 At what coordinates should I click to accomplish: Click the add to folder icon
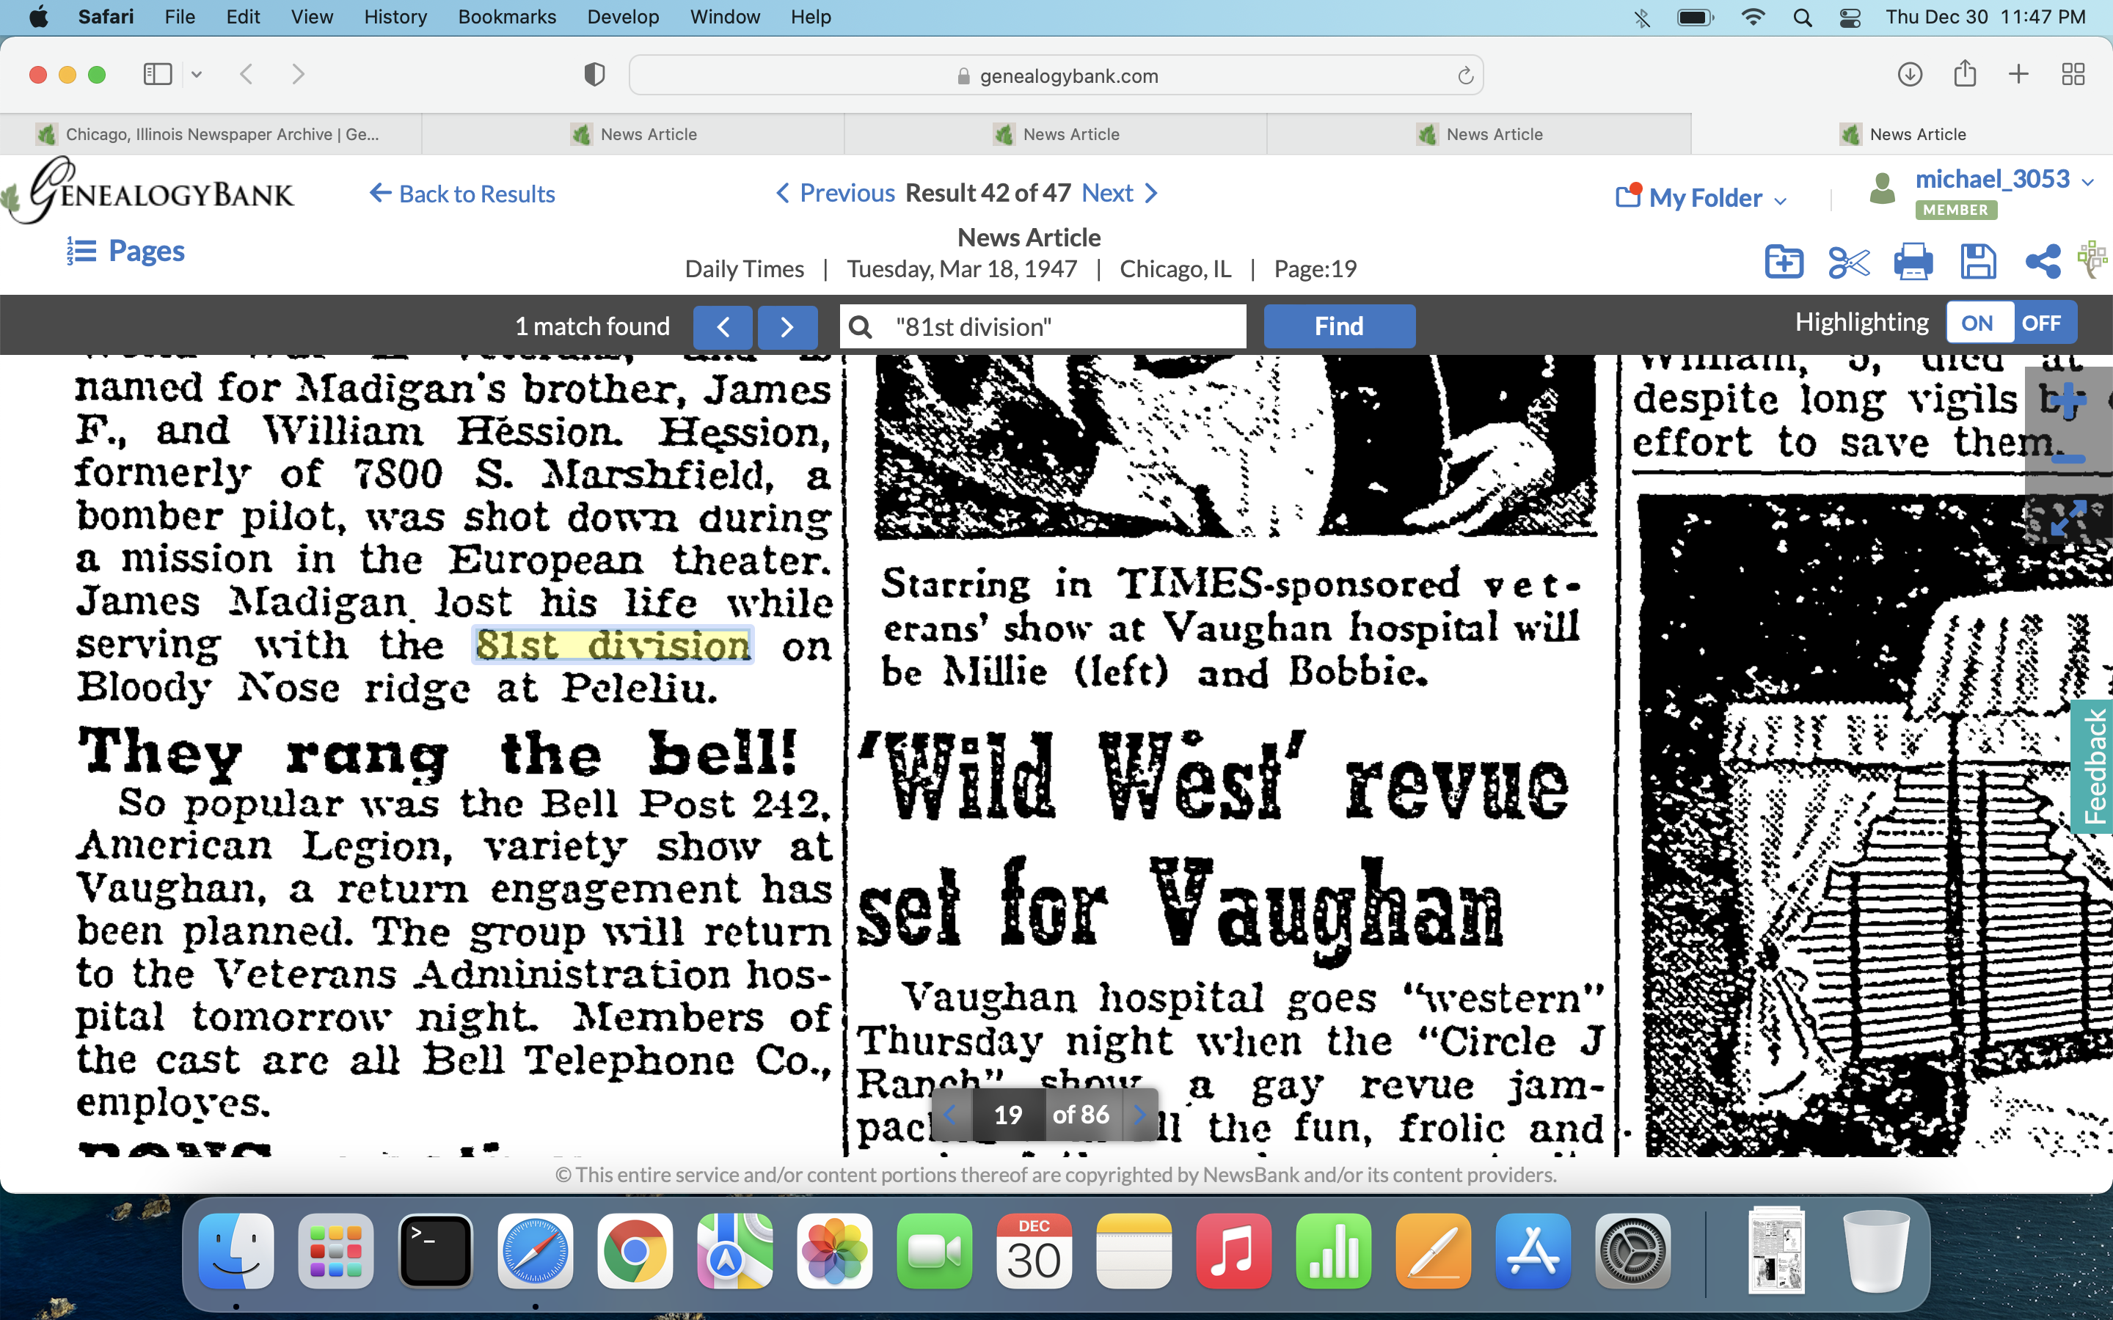[1783, 262]
